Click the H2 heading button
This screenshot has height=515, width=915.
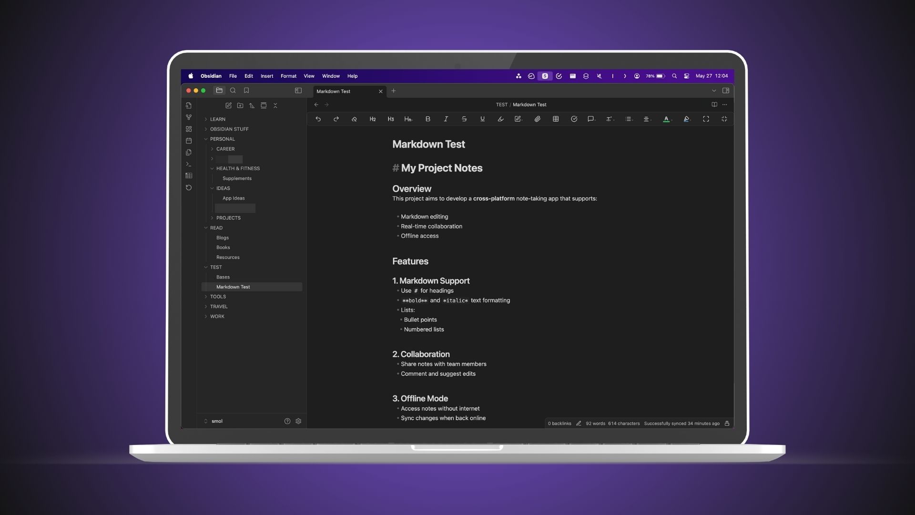pos(373,119)
